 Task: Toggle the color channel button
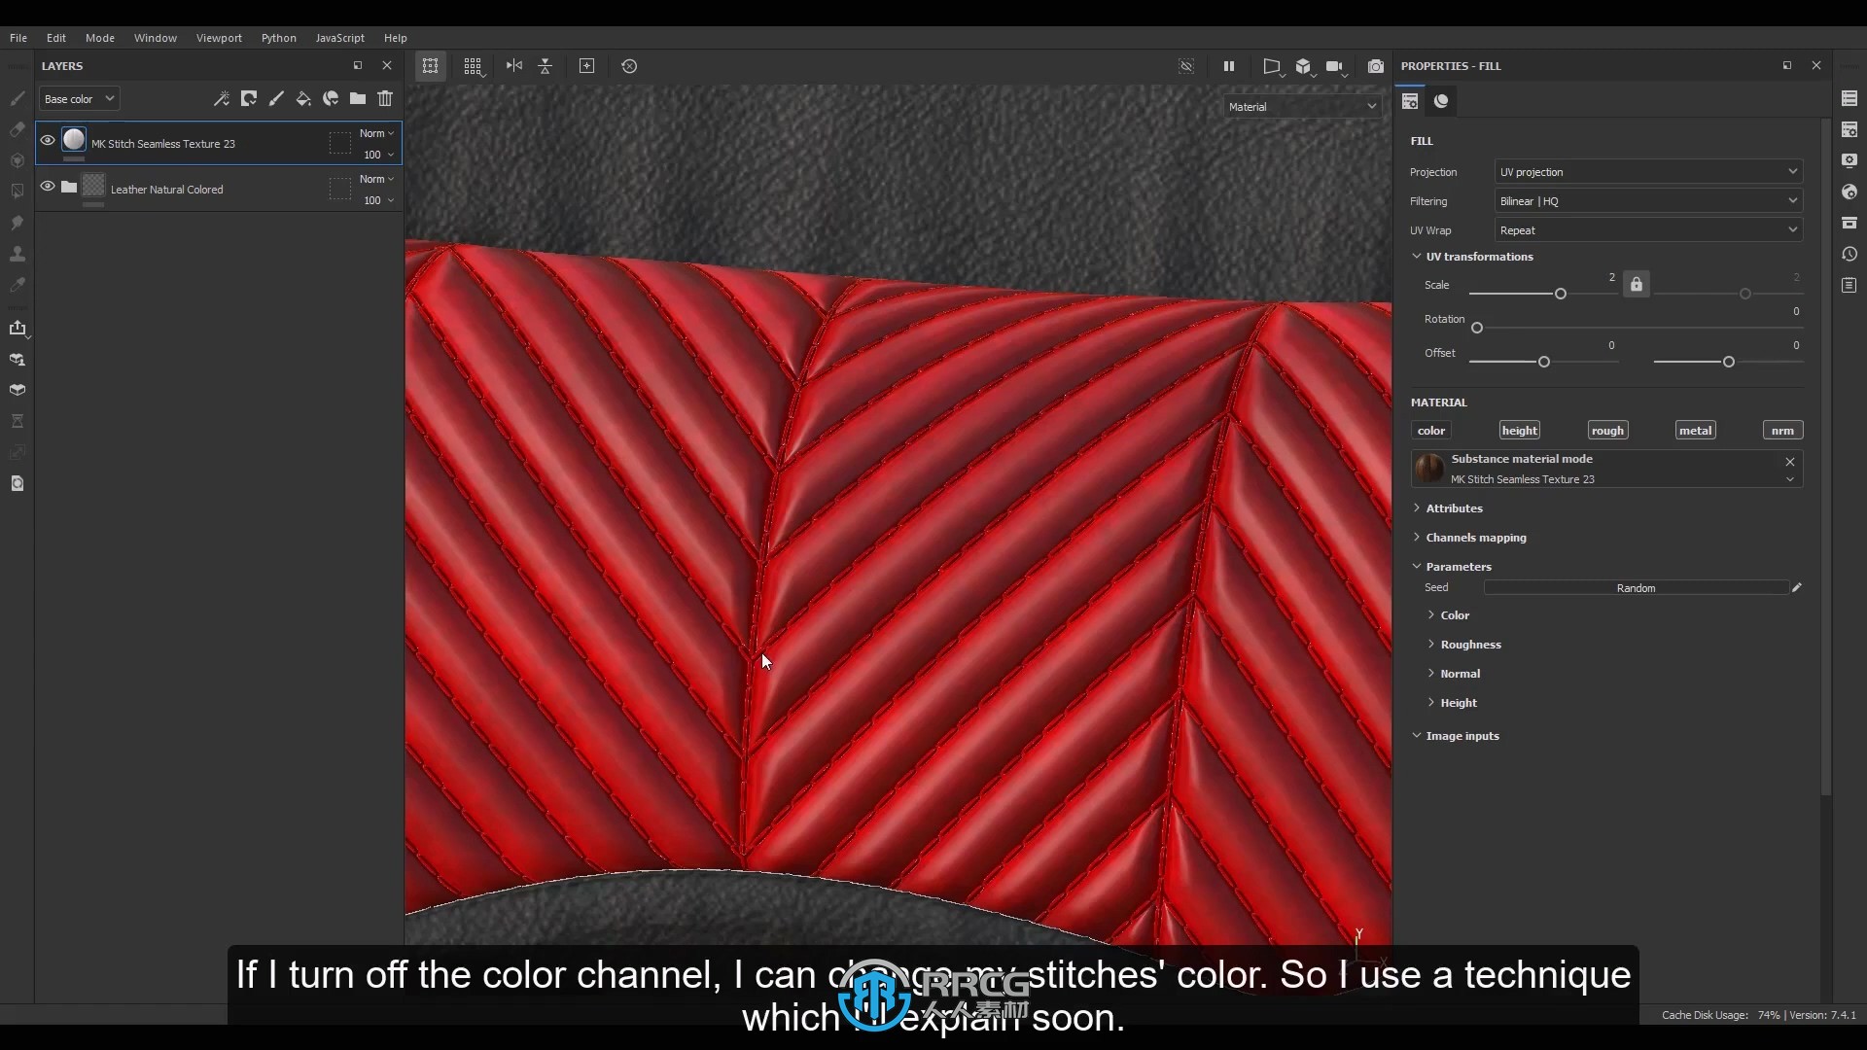click(x=1431, y=430)
